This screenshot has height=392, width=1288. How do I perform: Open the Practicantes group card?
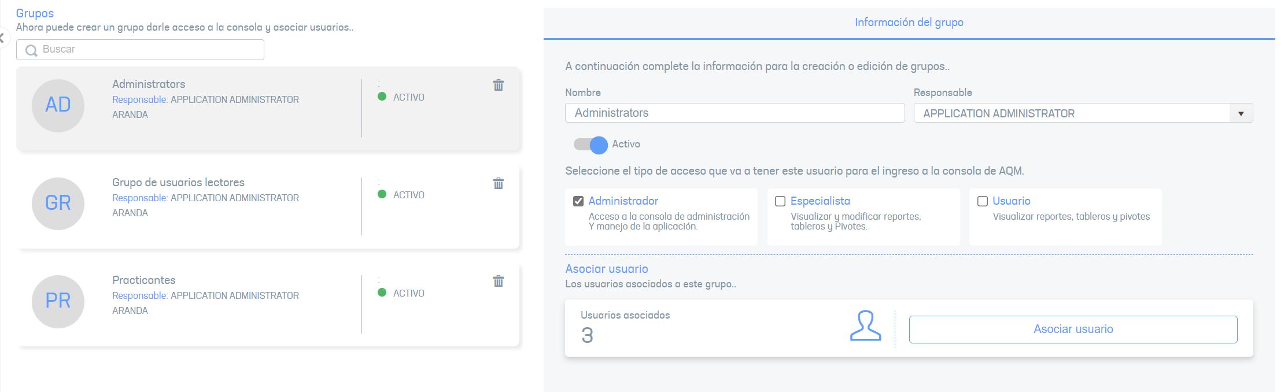coord(268,305)
